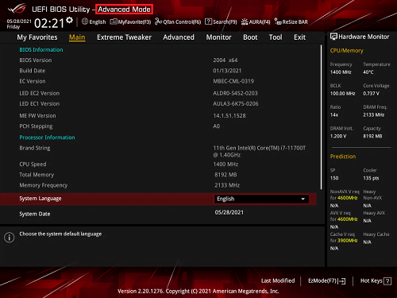Screen dimensions: 397x298
Task: Select the System Date value field
Action: (229, 212)
